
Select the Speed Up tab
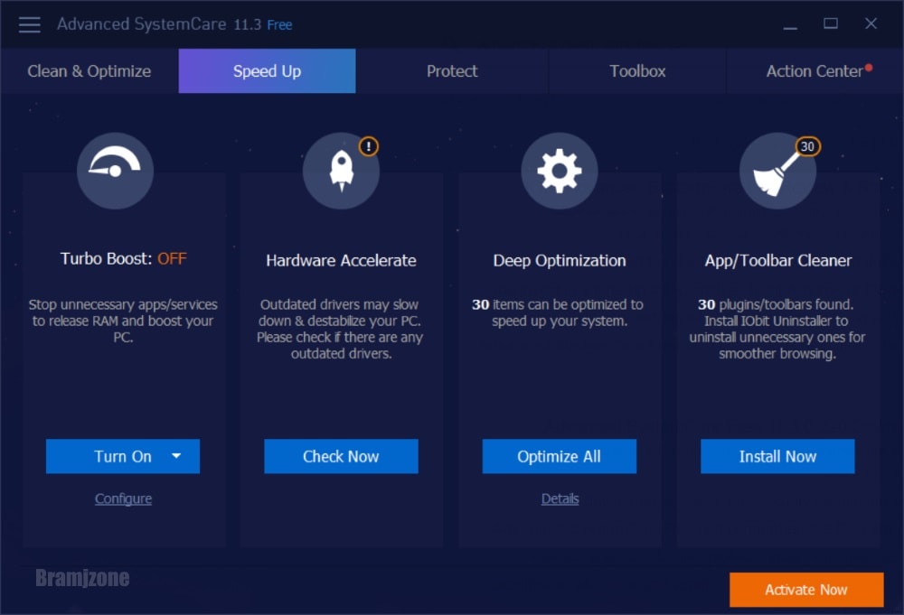tap(267, 70)
